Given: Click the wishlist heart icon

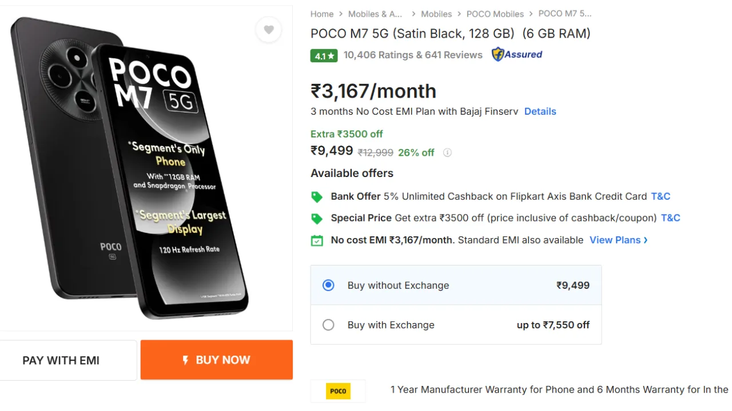Looking at the screenshot, I should [269, 30].
